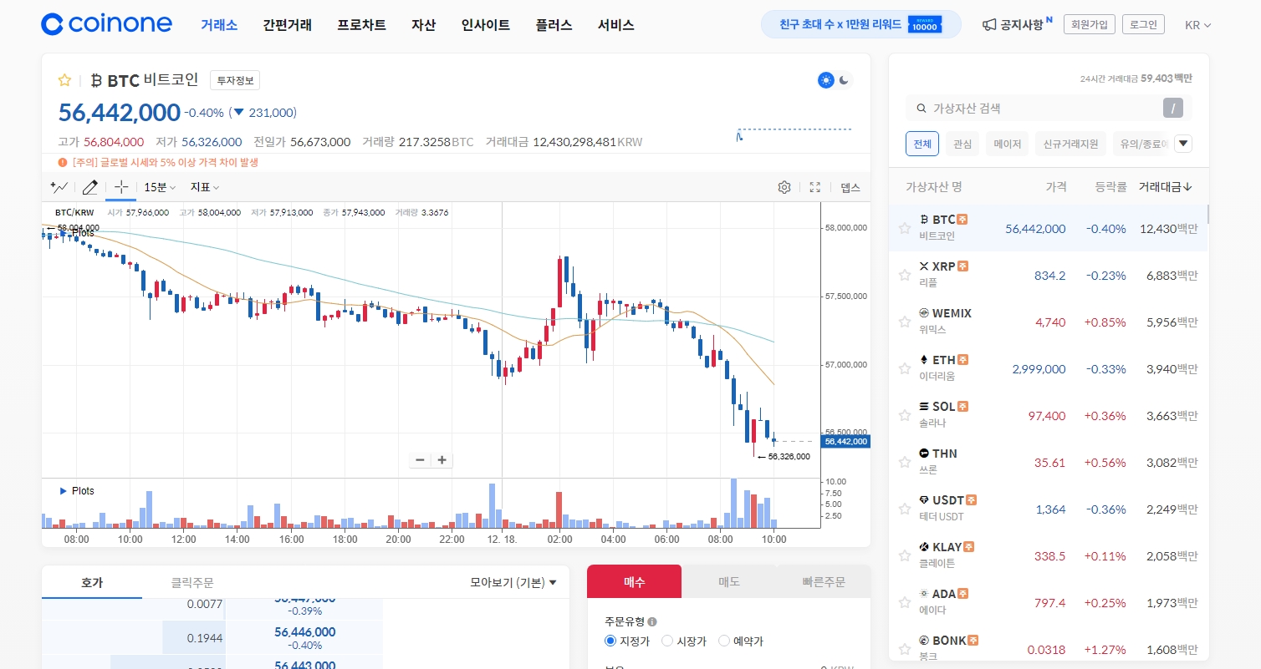Select the 예약가 order type radio button
Screen dimensions: 1261x669
click(x=724, y=641)
